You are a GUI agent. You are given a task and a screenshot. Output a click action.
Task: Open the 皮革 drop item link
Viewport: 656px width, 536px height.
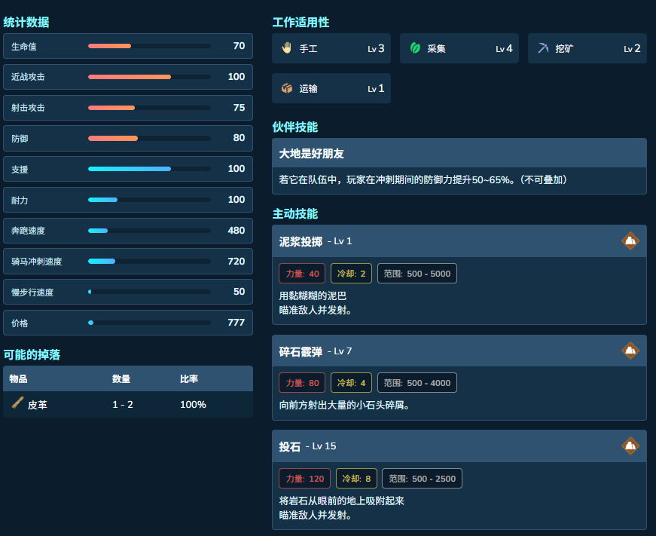[x=37, y=405]
